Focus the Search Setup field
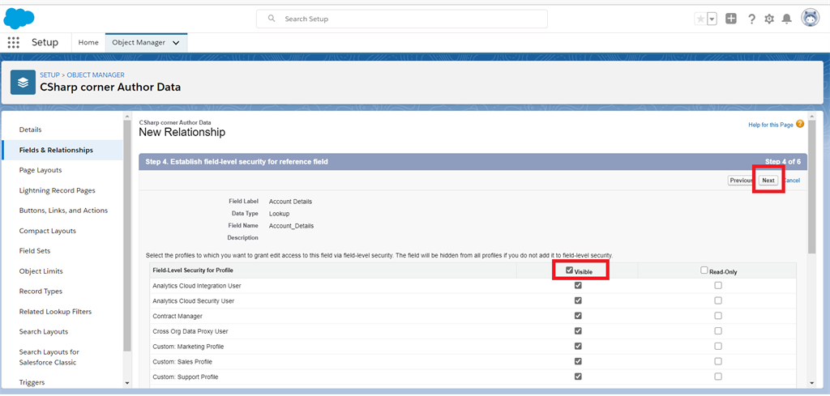 coord(402,19)
